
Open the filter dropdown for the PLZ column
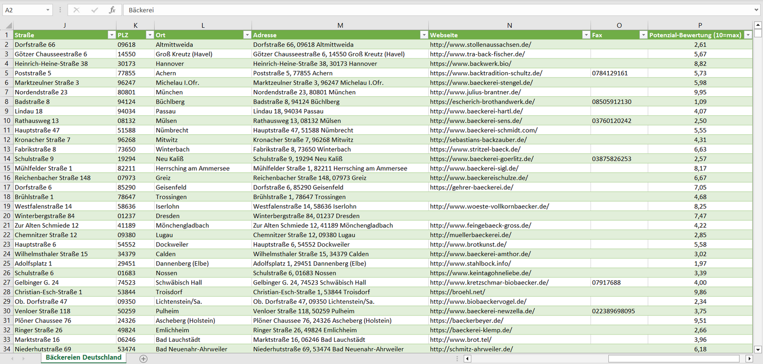point(149,35)
